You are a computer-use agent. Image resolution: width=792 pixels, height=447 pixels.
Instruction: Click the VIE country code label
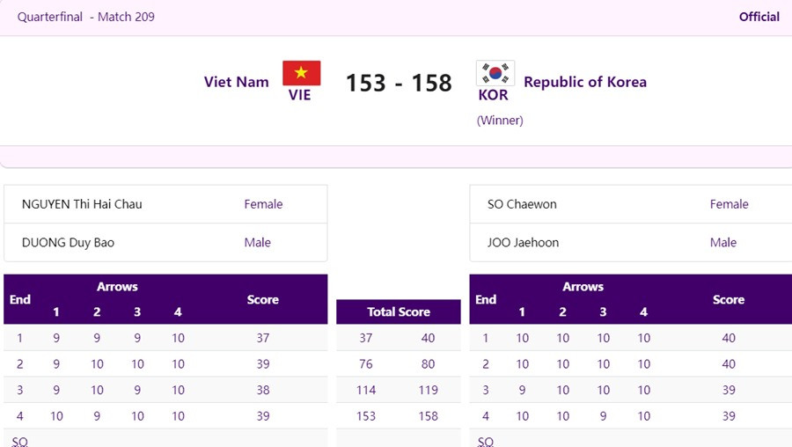pos(300,95)
